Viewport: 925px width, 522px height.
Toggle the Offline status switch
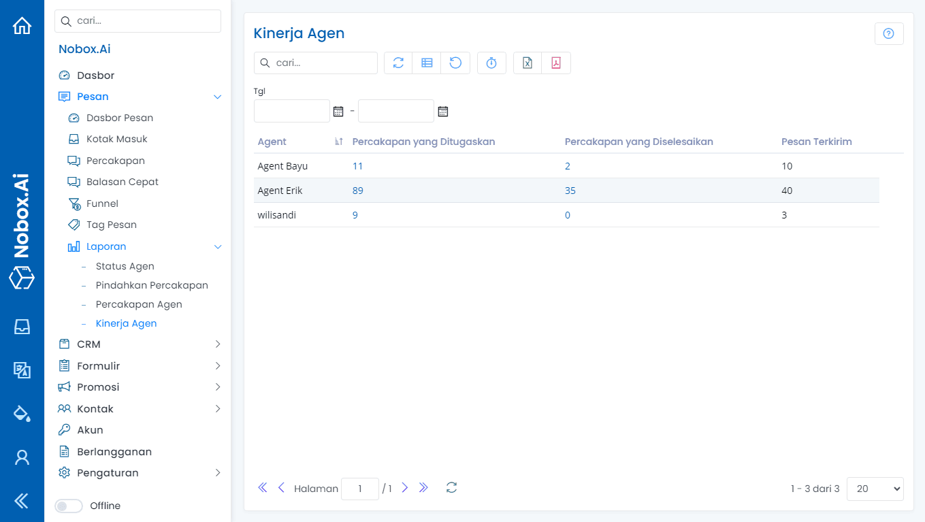click(68, 506)
